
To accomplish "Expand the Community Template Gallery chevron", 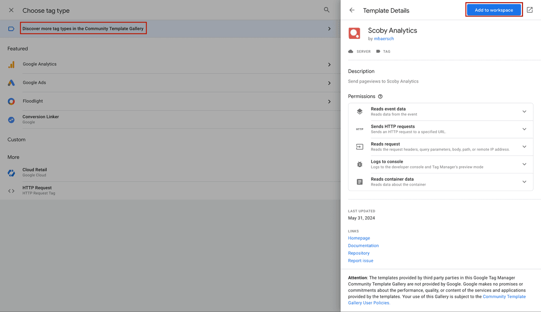I will coord(330,29).
